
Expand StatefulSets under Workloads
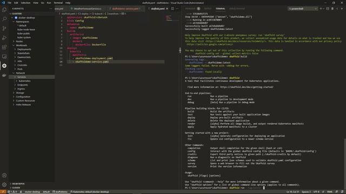click(15, 53)
